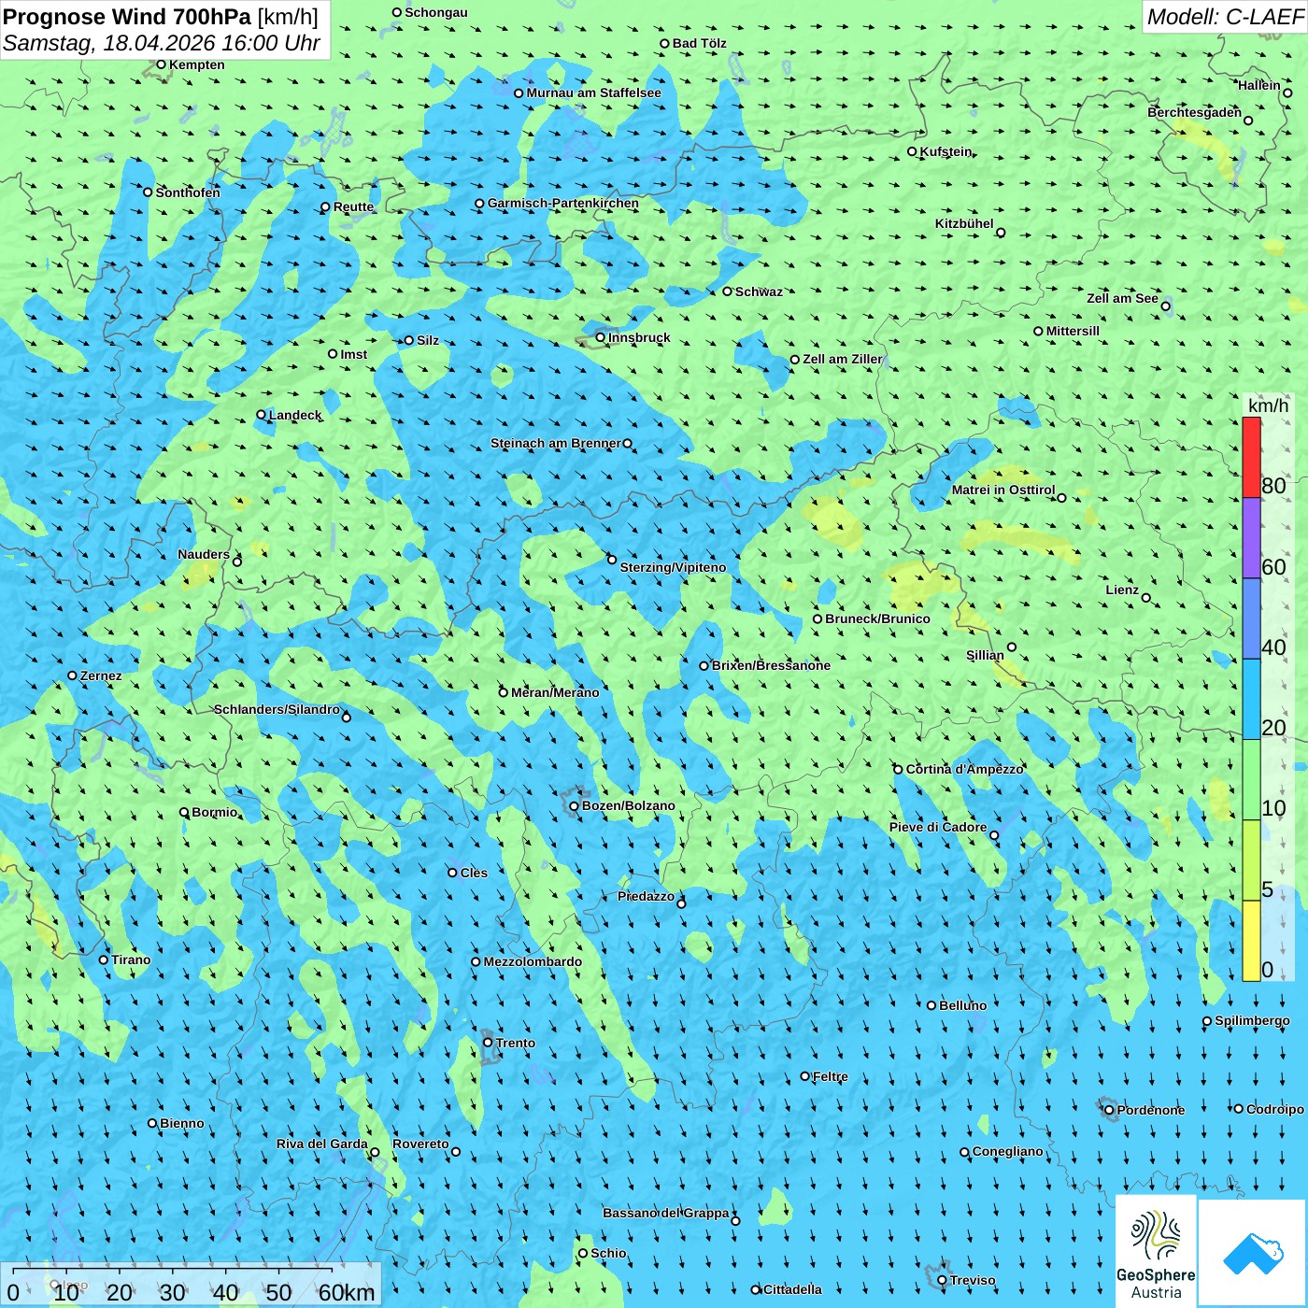Click the Bormio location marker
The height and width of the screenshot is (1308, 1308).
click(x=184, y=812)
